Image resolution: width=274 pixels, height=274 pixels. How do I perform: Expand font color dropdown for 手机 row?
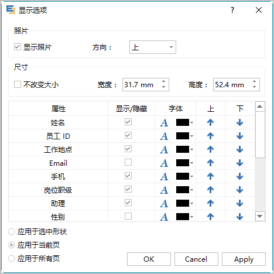coord(192,176)
